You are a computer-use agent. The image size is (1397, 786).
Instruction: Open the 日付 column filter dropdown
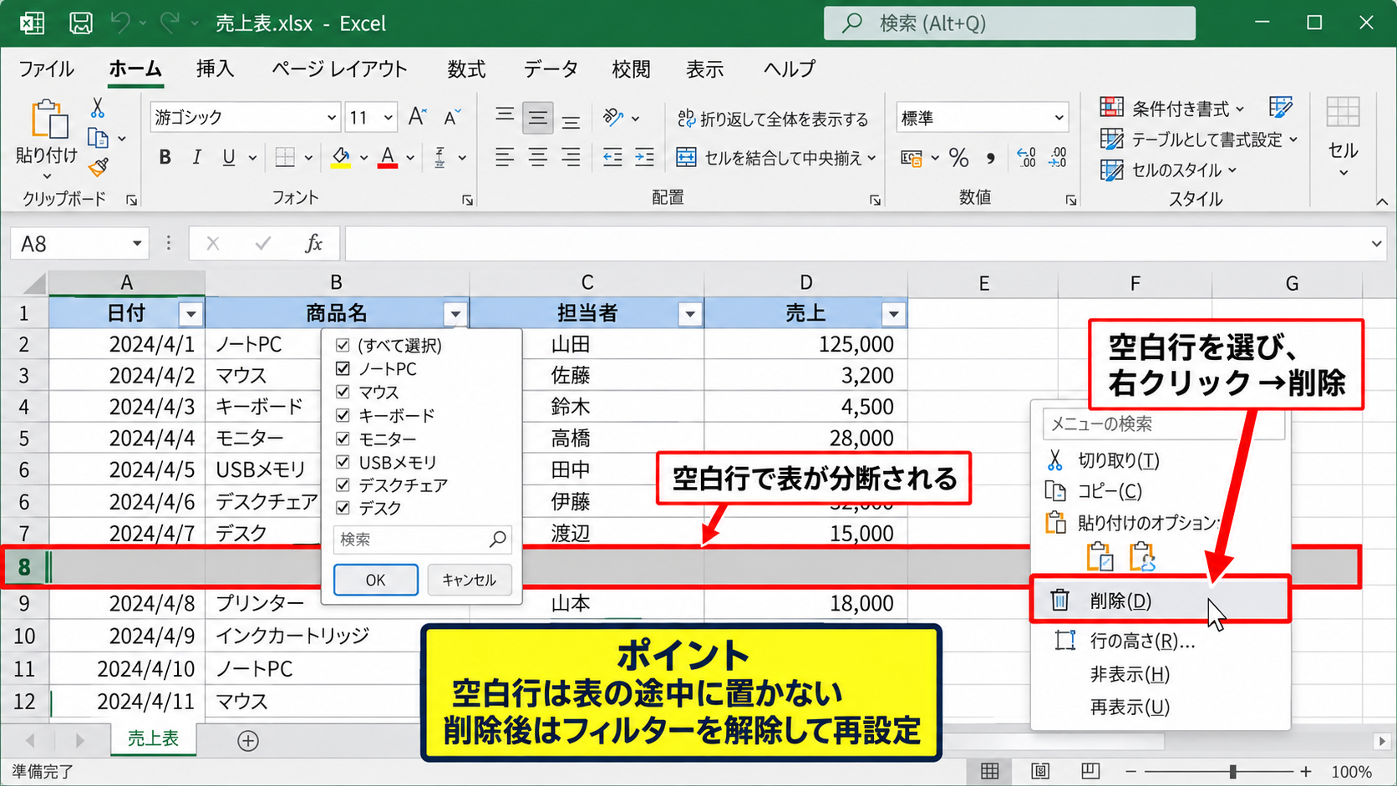coord(190,314)
